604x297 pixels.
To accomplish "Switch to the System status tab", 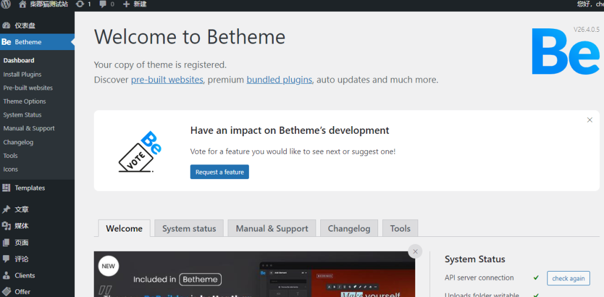I will coord(189,229).
